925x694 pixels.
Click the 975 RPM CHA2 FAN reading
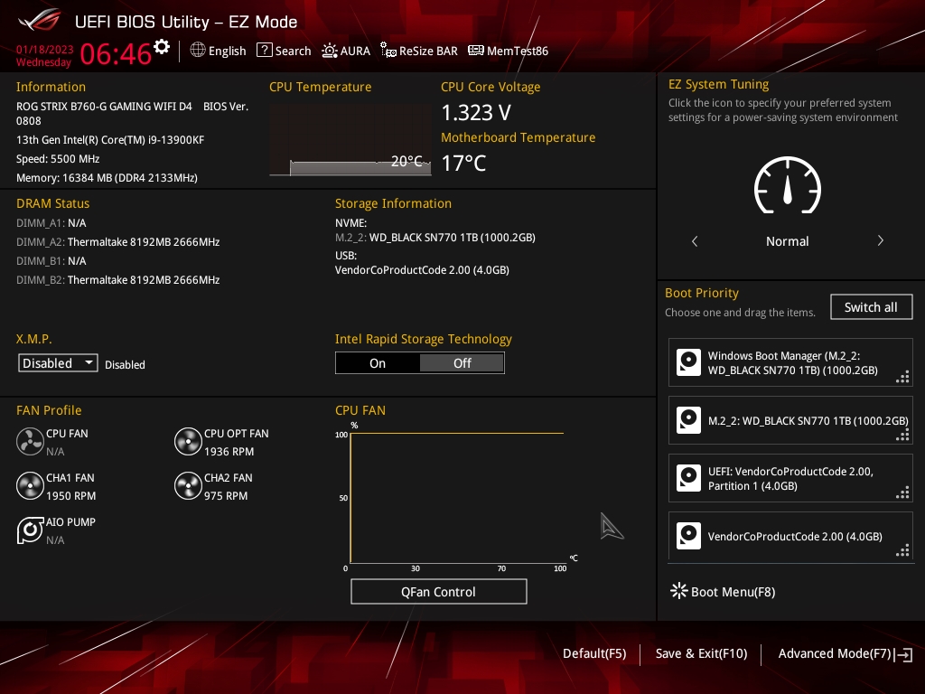(x=226, y=496)
